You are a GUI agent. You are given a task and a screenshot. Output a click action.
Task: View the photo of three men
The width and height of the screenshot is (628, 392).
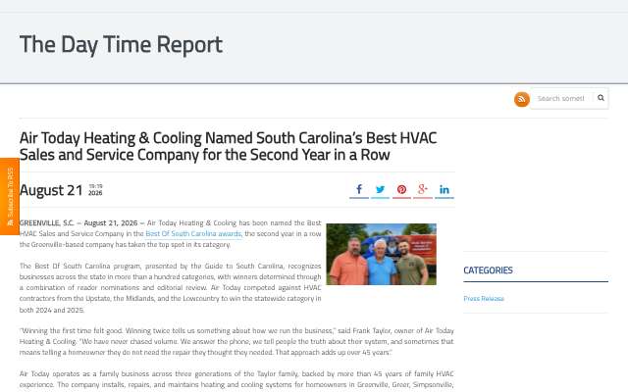(x=382, y=254)
